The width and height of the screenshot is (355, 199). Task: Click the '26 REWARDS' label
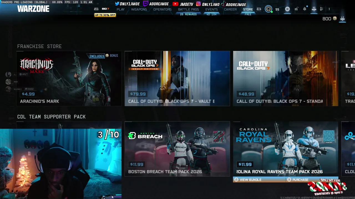[x=188, y=14]
